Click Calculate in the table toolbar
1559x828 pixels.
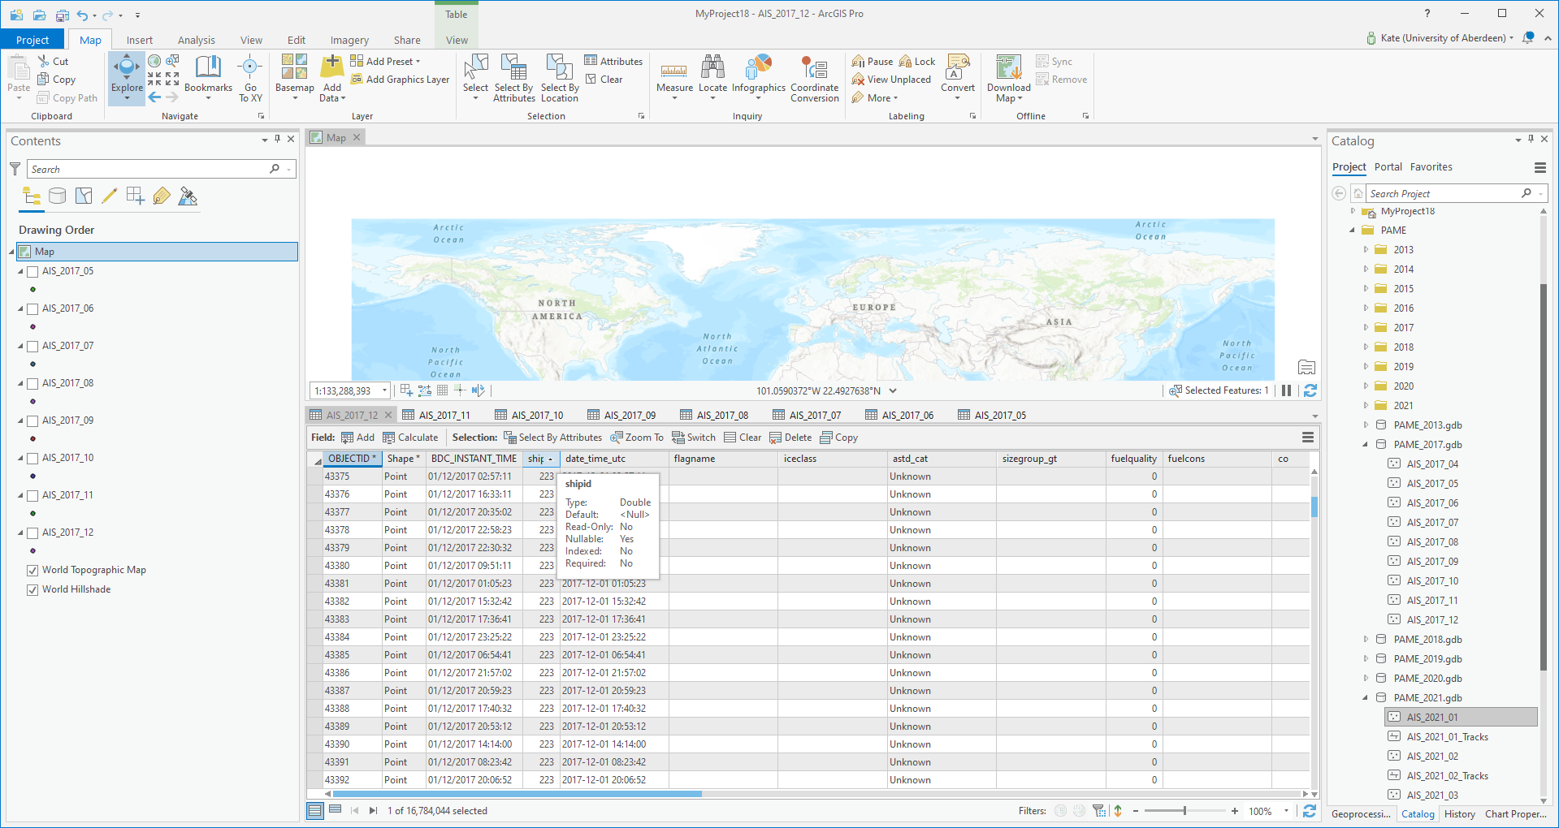410,438
